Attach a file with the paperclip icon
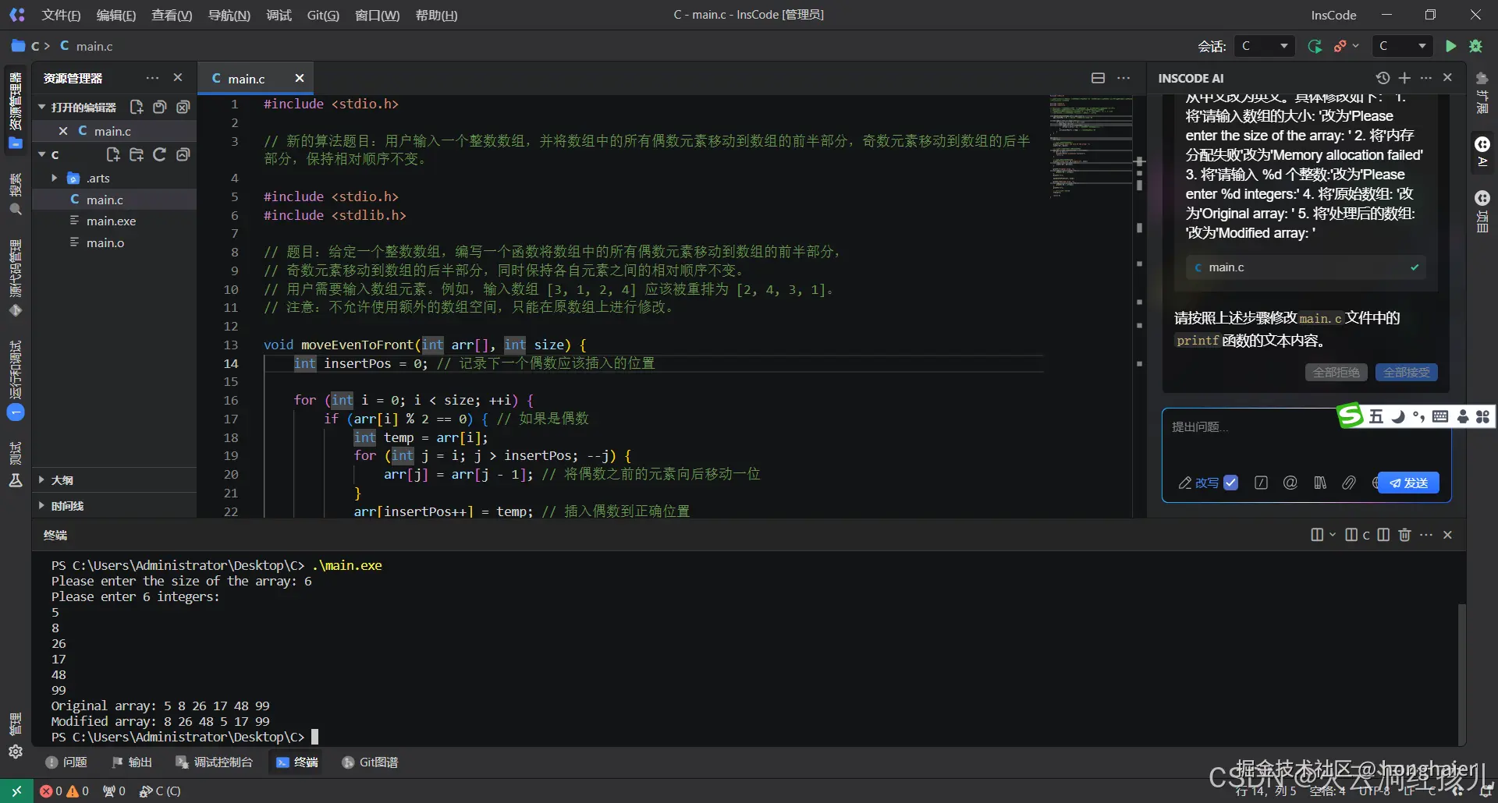The image size is (1498, 803). coord(1348,483)
